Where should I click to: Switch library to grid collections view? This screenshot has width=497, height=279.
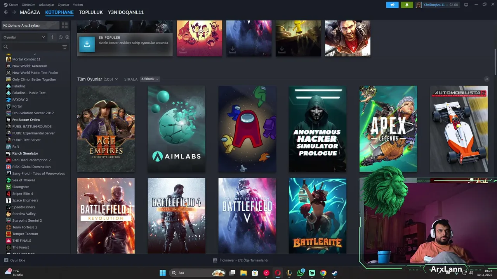[x=64, y=25]
